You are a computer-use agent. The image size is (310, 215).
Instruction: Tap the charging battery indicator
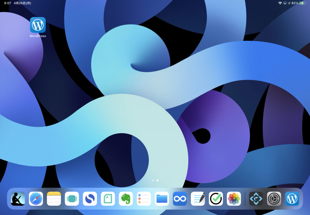pyautogui.click(x=302, y=3)
